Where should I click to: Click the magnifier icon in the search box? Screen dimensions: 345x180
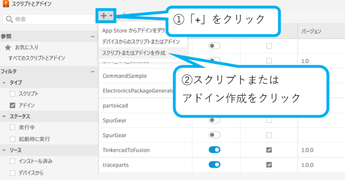click(9, 19)
